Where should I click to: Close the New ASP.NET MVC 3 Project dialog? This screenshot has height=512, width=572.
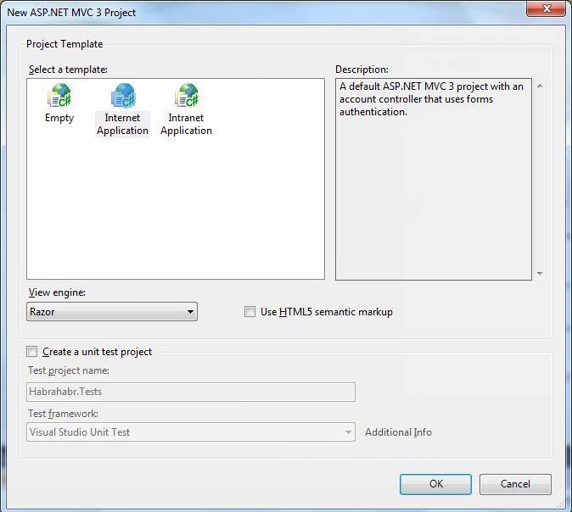tap(546, 9)
